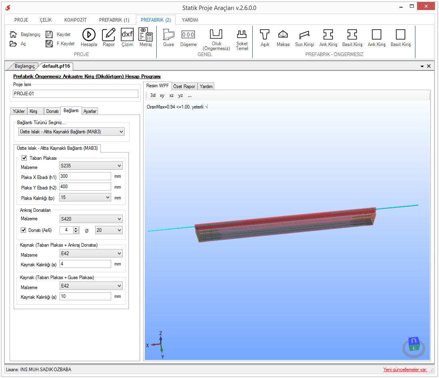Click the Plaka Y Ebadı (h2) field
The image size is (439, 378).
click(x=85, y=187)
